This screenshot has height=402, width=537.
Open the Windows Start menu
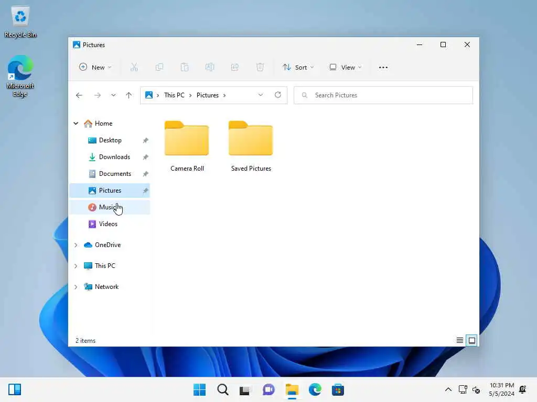200,389
